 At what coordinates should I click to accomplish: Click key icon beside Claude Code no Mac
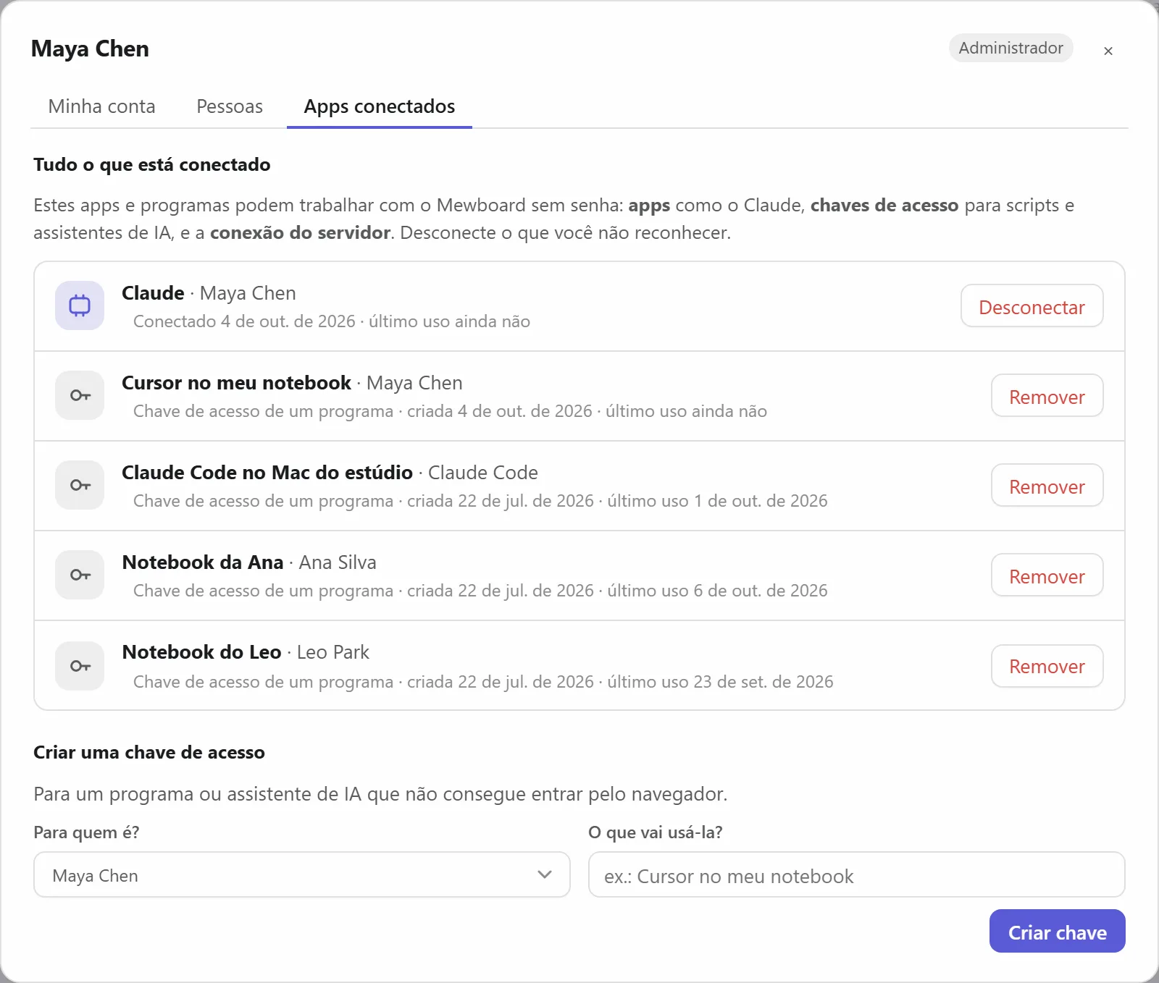tap(80, 485)
